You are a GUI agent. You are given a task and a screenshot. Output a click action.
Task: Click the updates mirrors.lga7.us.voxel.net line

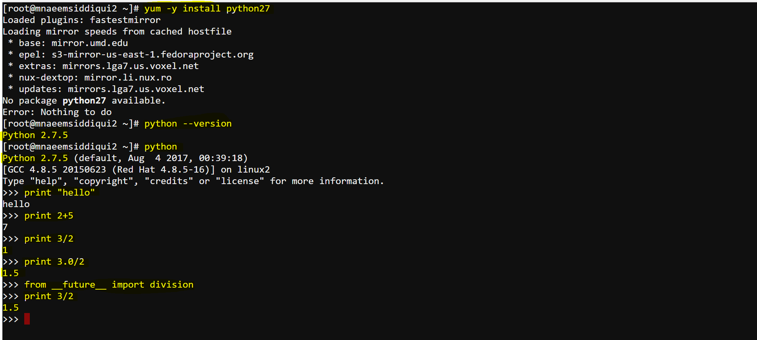[x=106, y=89]
